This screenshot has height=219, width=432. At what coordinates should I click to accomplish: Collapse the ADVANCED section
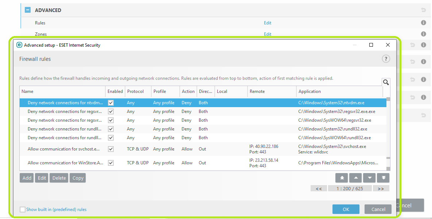(x=28, y=10)
